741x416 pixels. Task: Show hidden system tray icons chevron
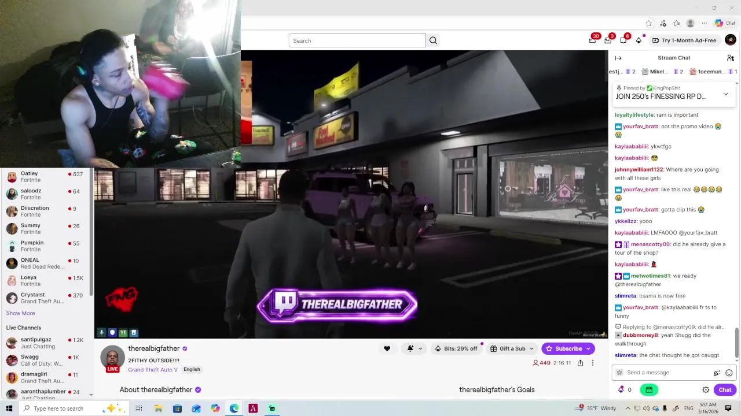628,408
